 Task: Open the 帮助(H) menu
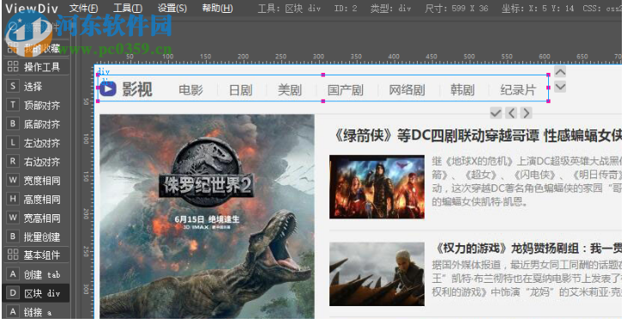(217, 8)
